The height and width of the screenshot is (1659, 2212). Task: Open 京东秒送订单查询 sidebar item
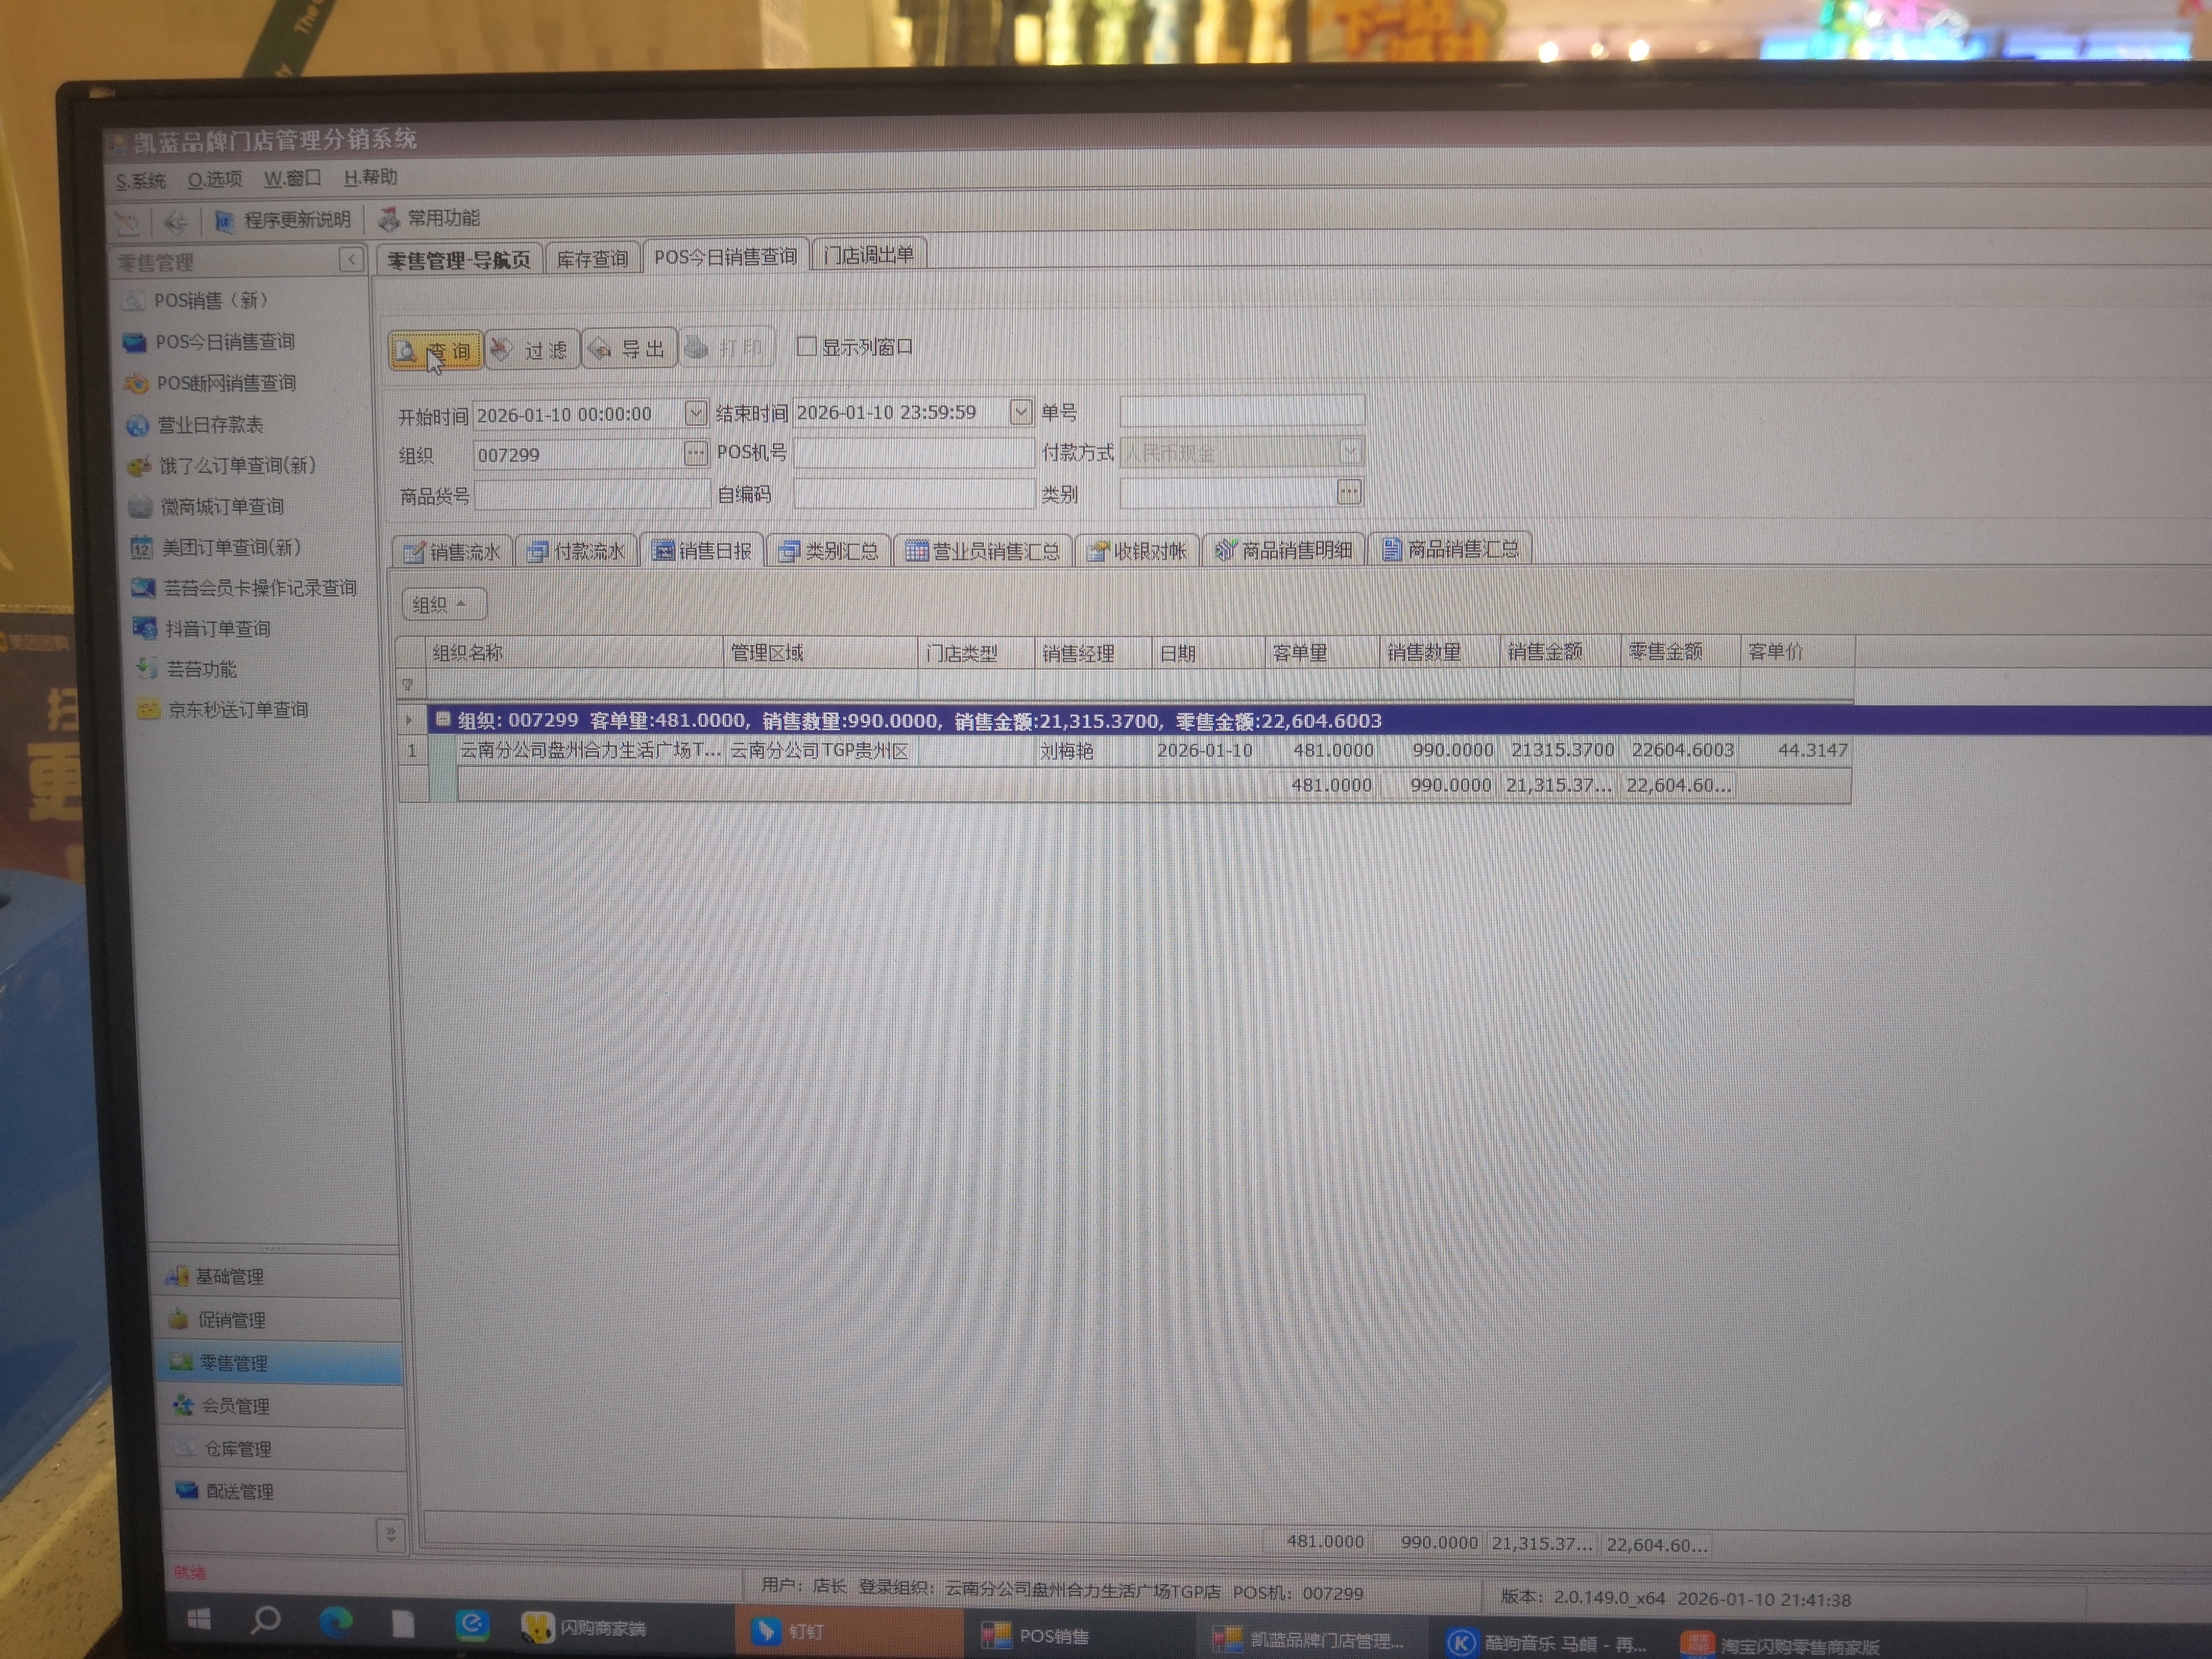[237, 710]
